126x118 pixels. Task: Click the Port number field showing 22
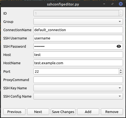tap(76, 71)
